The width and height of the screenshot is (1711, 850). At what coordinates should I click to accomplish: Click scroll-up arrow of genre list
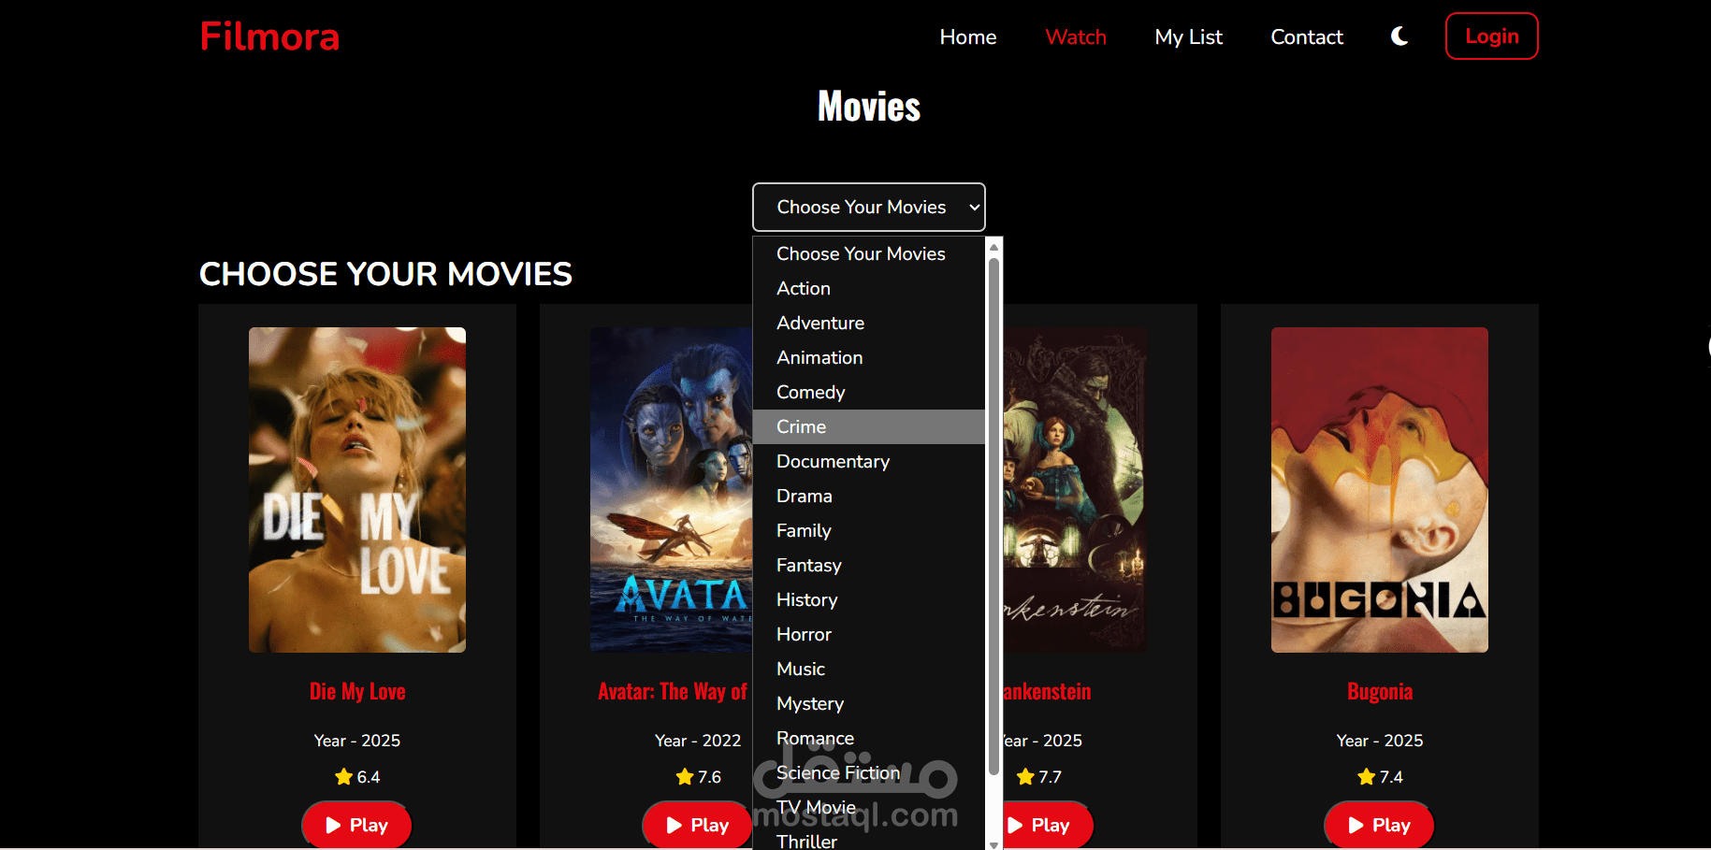[993, 247]
